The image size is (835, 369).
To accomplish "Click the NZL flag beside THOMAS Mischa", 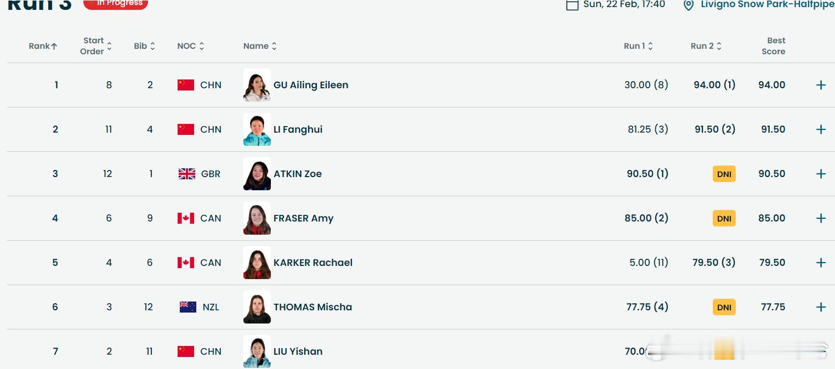I will pyautogui.click(x=188, y=307).
